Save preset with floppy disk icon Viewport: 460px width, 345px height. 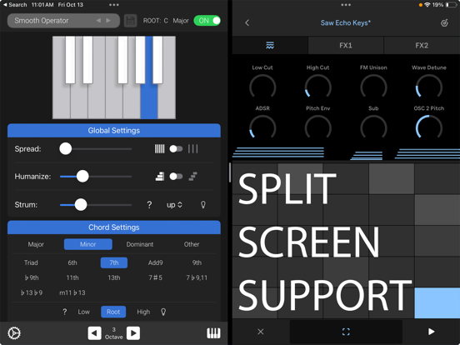pyautogui.click(x=130, y=21)
